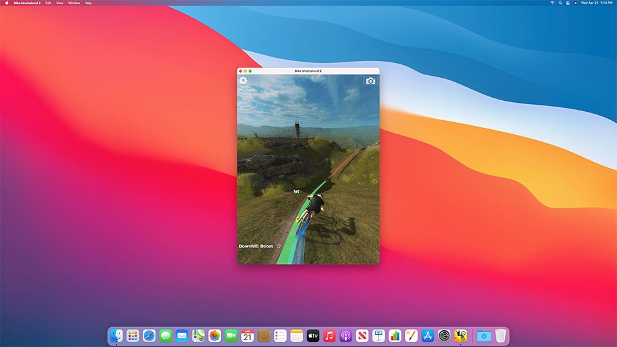Viewport: 617px width, 347px height.
Task: Open the App Store from the dock
Action: click(427, 335)
